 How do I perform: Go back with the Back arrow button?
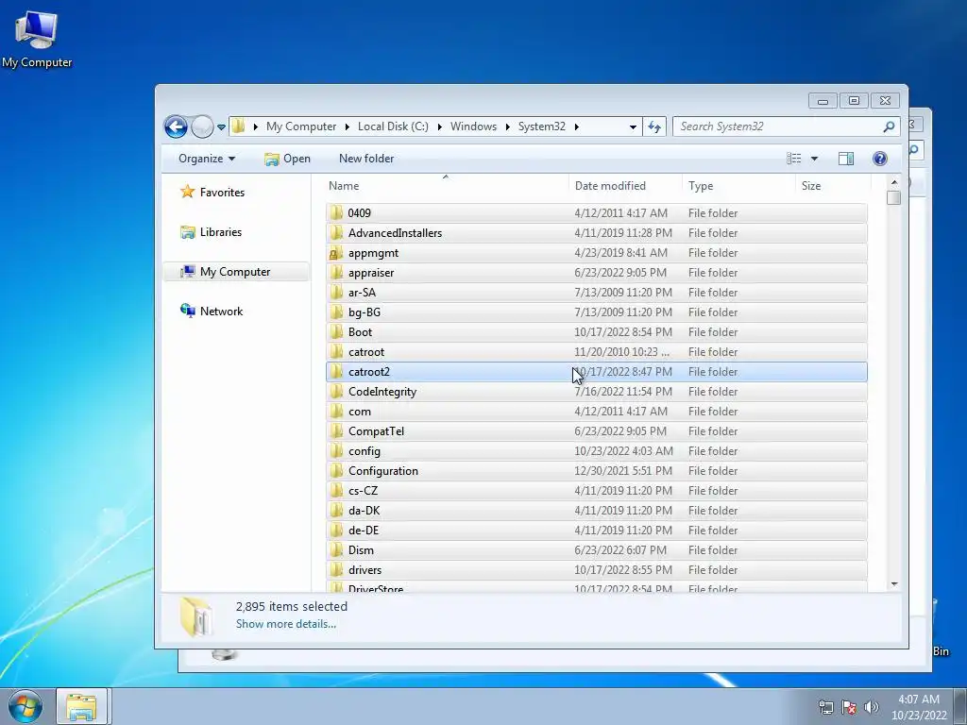pyautogui.click(x=176, y=127)
